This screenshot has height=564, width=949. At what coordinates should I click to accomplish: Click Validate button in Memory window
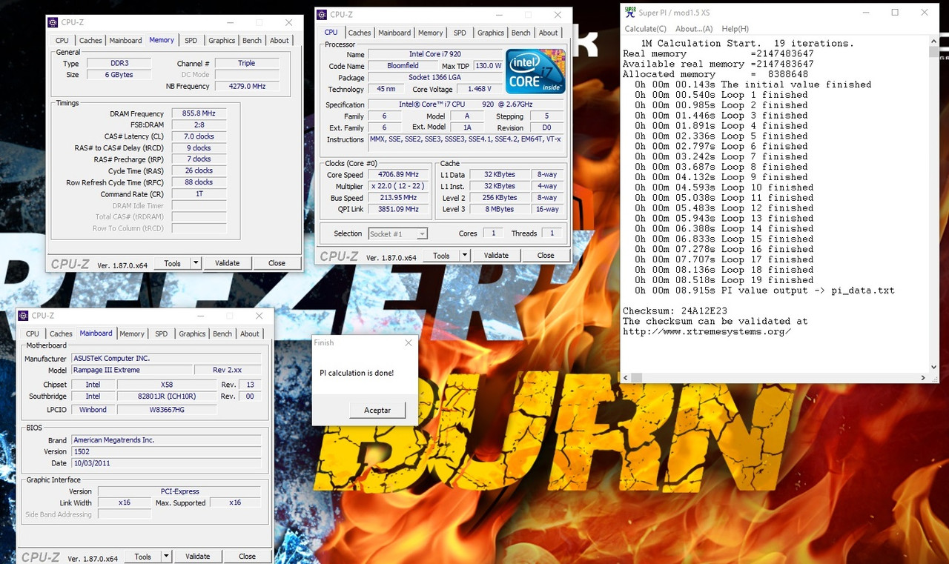click(227, 263)
